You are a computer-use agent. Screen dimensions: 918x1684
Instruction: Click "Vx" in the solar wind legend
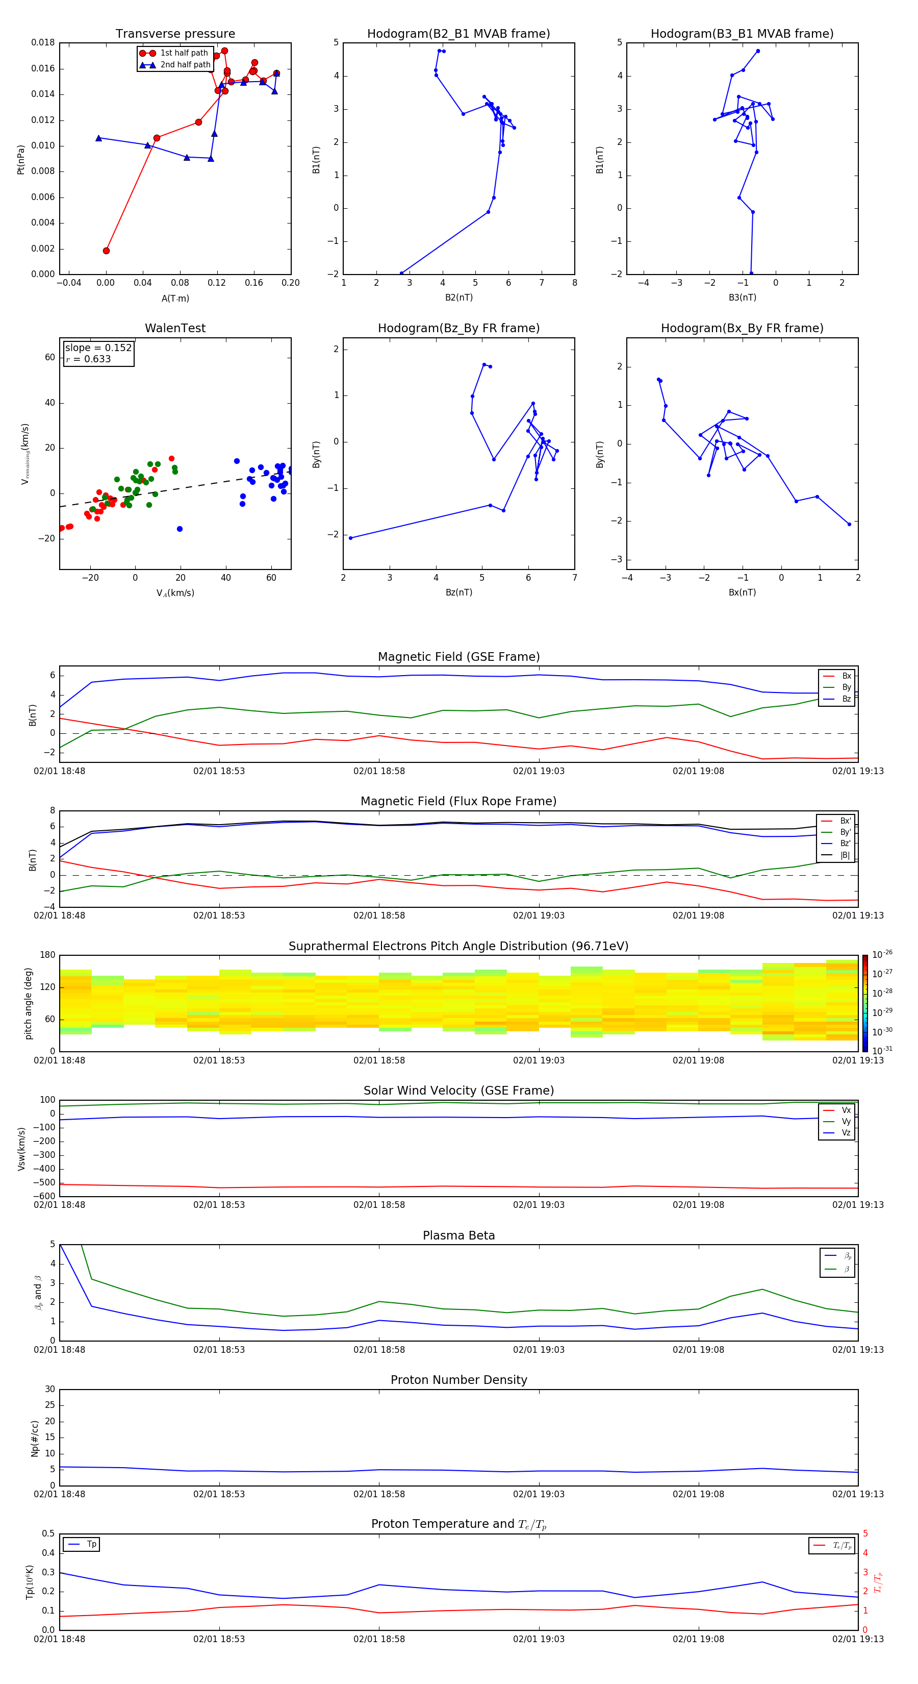click(x=846, y=1110)
